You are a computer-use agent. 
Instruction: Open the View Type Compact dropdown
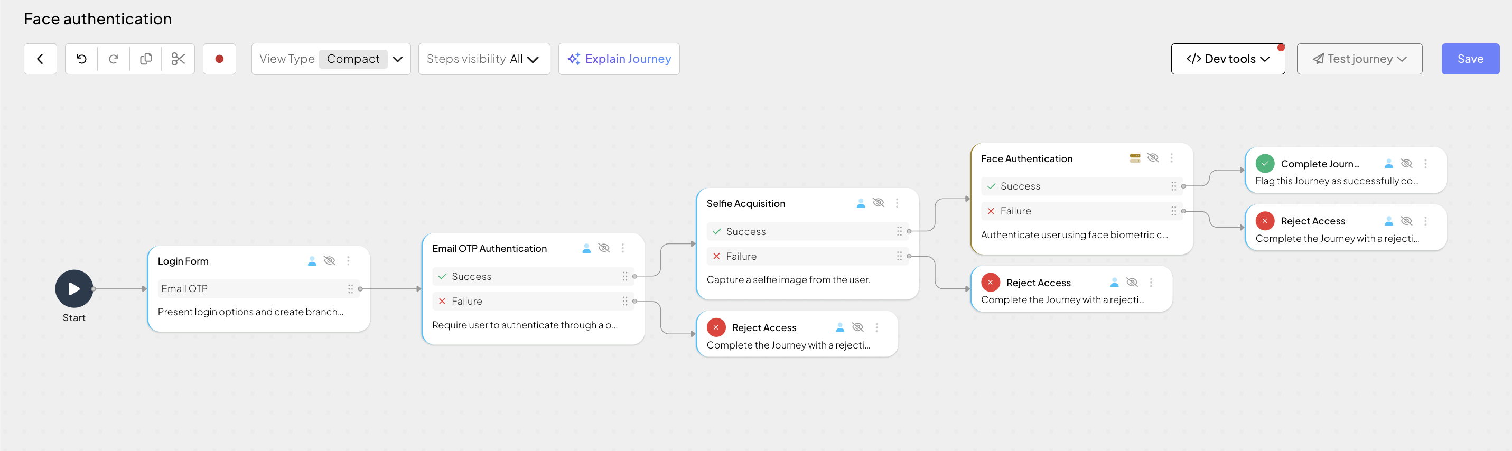(x=331, y=59)
